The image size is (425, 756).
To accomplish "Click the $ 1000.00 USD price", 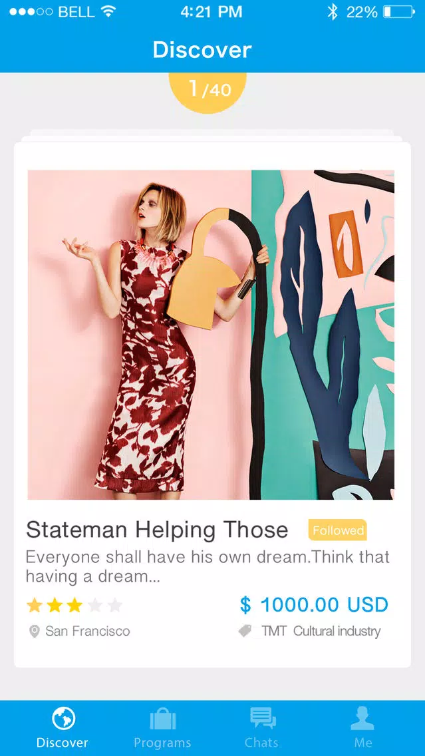I will coord(314,605).
